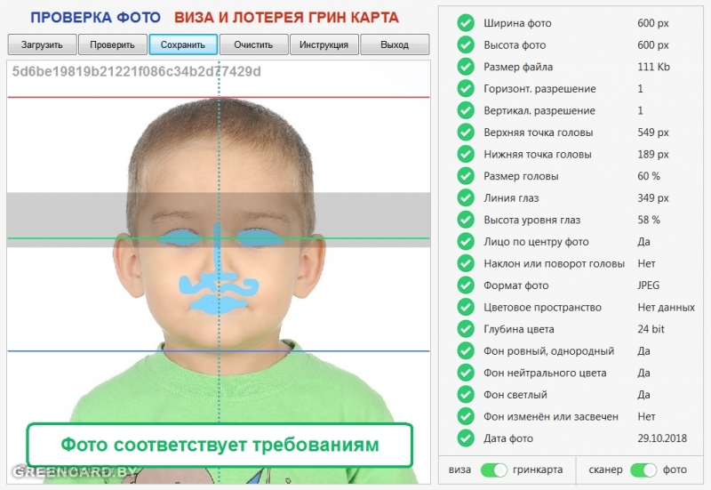Click the '29.10.2018' photo date value
The image size is (711, 490).
tap(662, 438)
